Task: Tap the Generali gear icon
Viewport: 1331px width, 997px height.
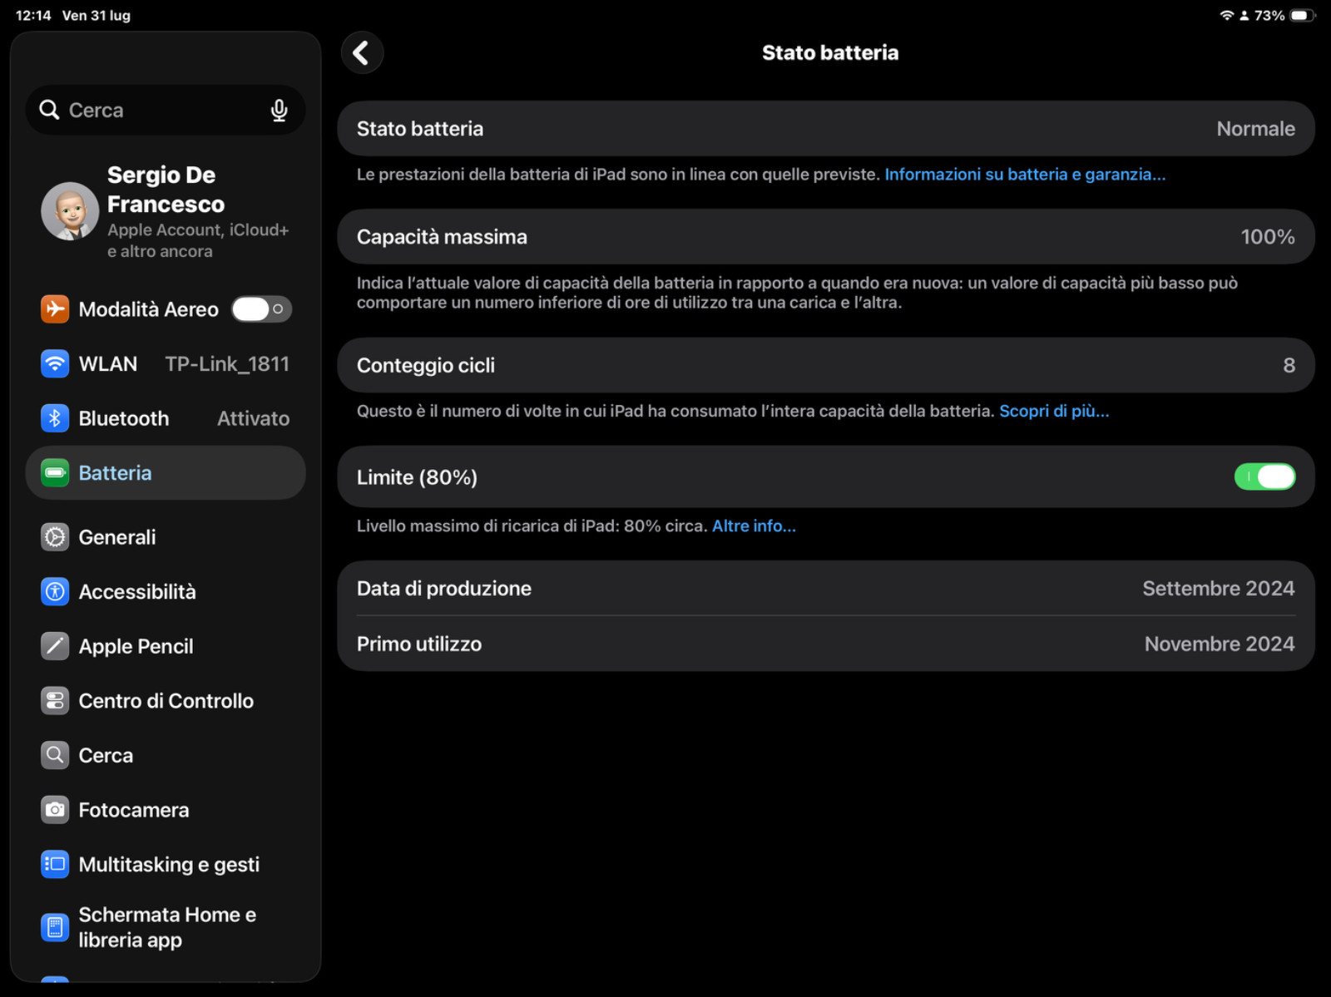Action: (55, 537)
